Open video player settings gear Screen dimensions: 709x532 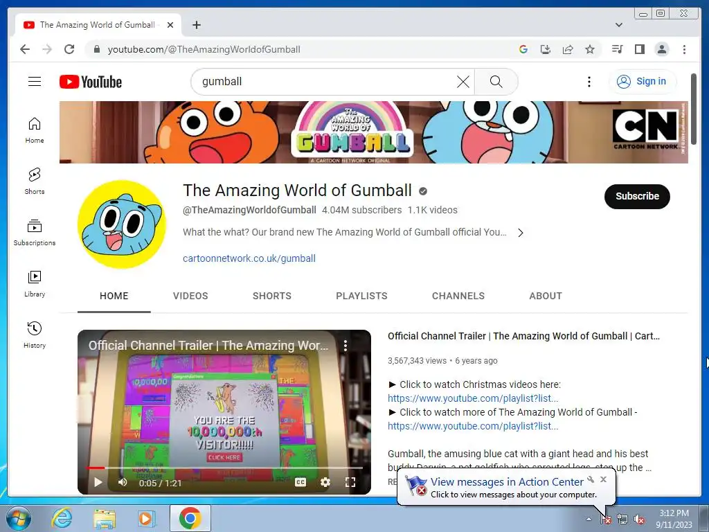coord(325,482)
